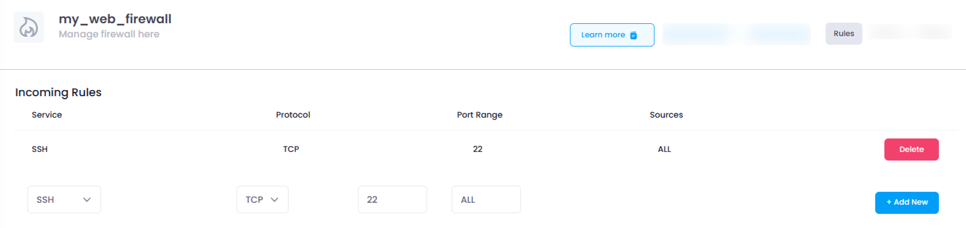The height and width of the screenshot is (228, 966).
Task: Click the Sources column header
Action: click(666, 115)
